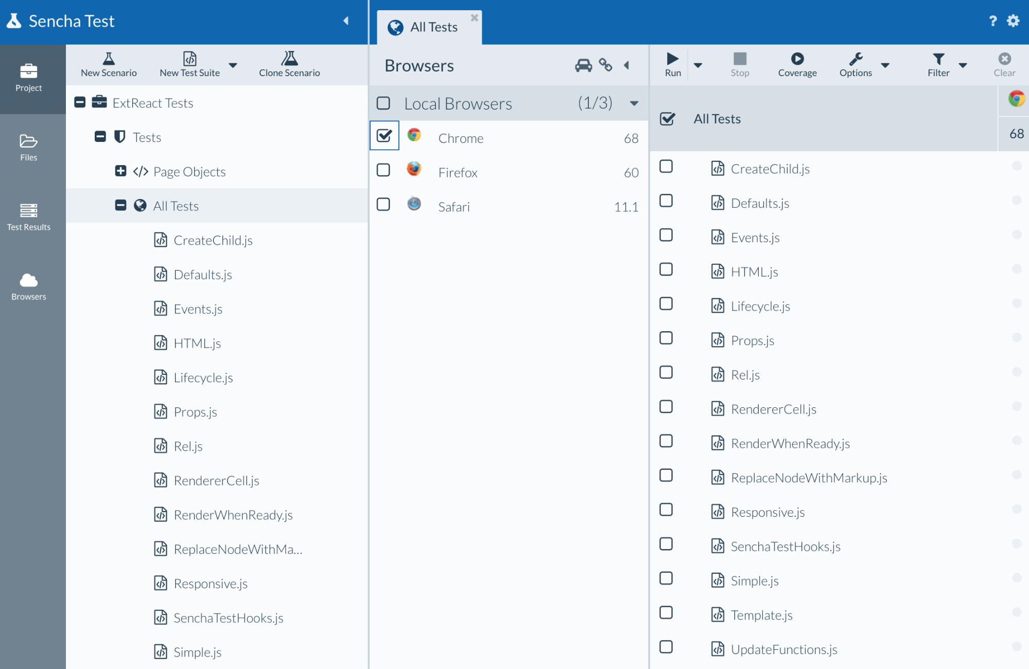Open the Filter dropdown arrow
The width and height of the screenshot is (1029, 669).
pos(963,65)
